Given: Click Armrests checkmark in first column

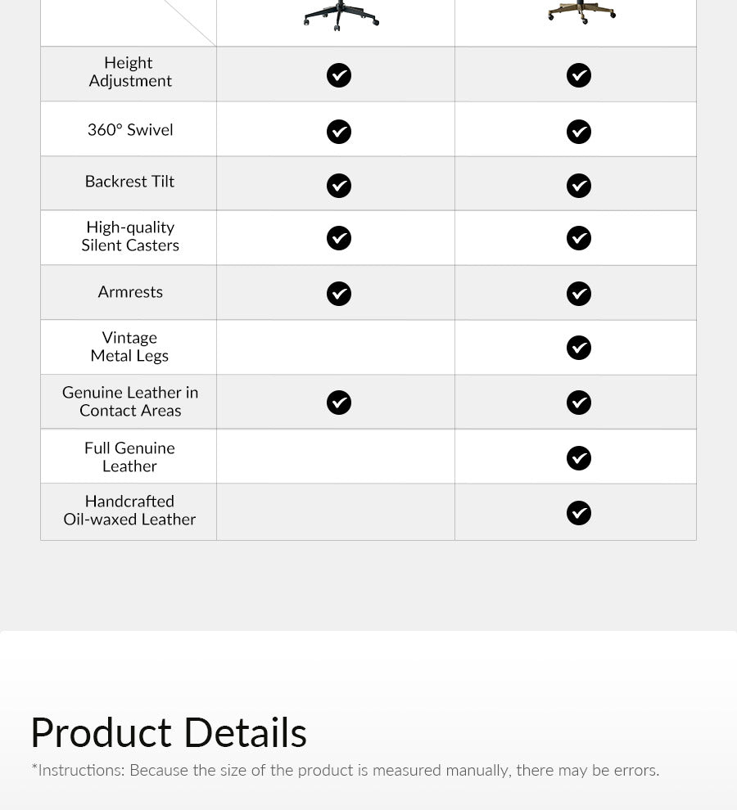Looking at the screenshot, I should point(339,294).
